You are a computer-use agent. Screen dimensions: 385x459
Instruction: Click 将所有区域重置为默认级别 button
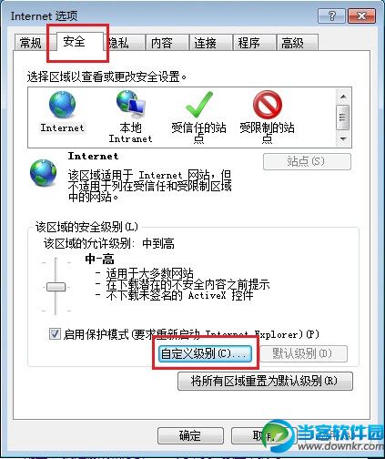265,381
